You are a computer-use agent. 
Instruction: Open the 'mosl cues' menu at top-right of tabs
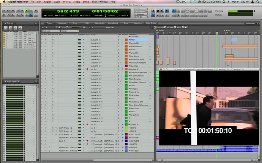click(251, 23)
